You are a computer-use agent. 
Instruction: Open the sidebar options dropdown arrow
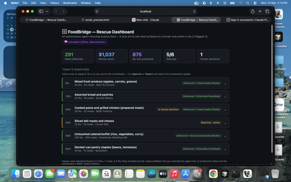pyautogui.click(x=47, y=11)
